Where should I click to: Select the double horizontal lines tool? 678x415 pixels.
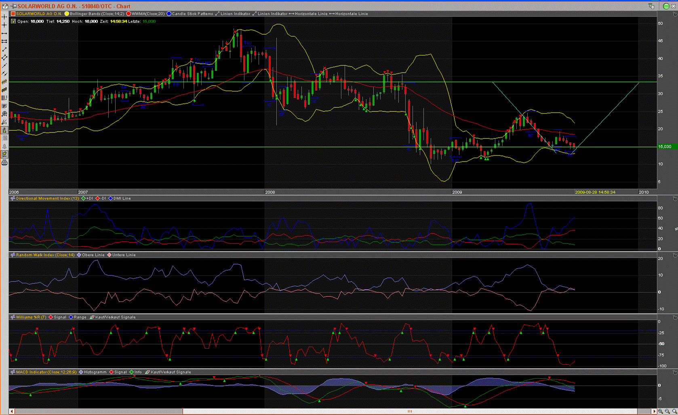[4, 41]
